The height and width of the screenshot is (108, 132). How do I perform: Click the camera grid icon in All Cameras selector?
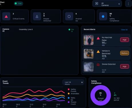pyautogui.click(x=96, y=3)
